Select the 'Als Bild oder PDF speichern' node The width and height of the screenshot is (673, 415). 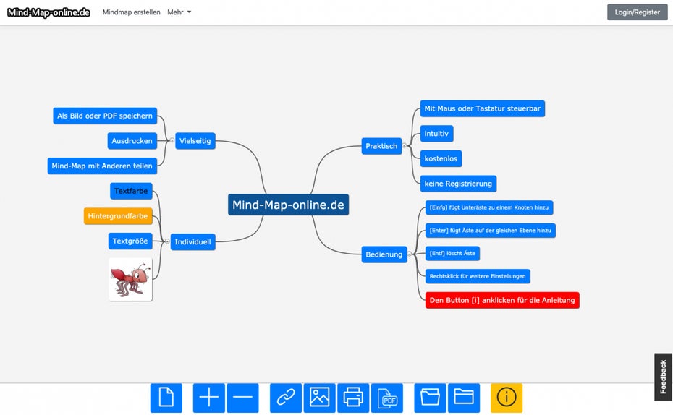(105, 116)
